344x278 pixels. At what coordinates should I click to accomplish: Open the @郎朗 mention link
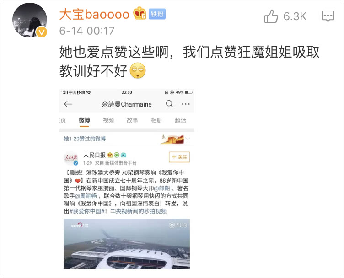[162, 188]
